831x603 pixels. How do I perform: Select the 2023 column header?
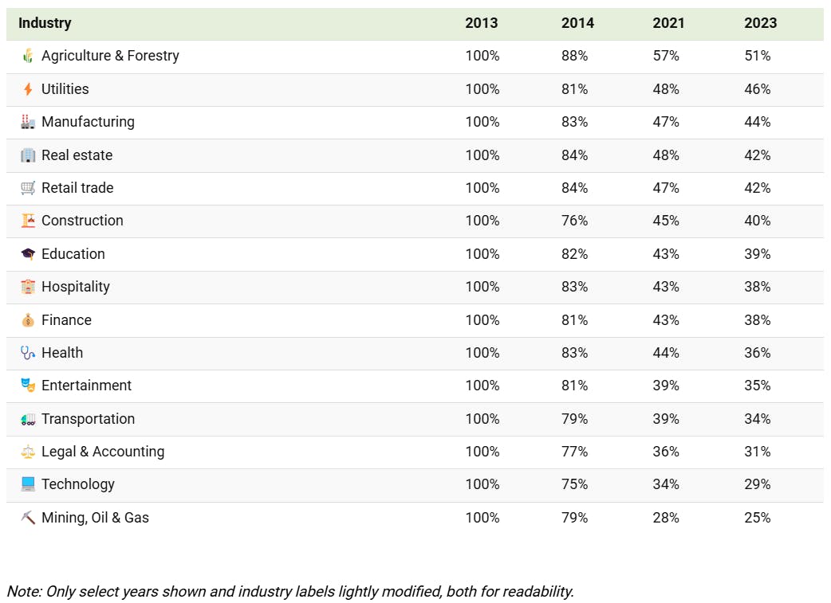[760, 23]
